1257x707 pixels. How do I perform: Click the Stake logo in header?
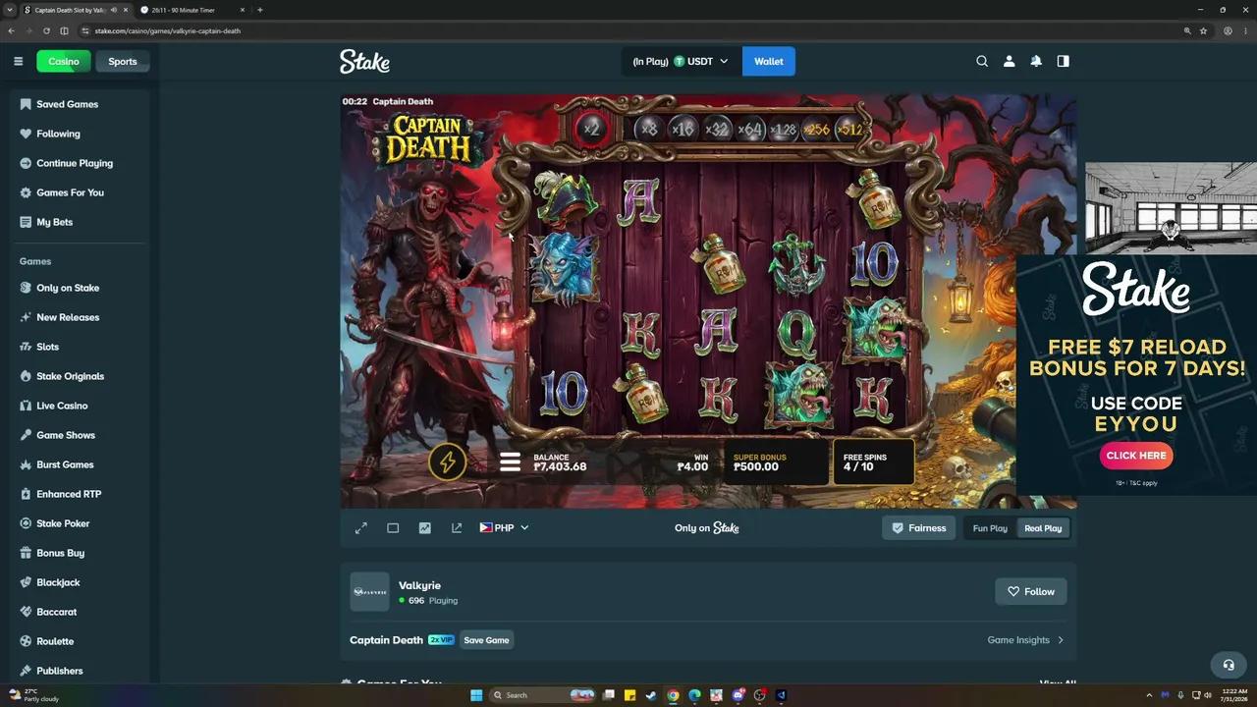(x=364, y=61)
